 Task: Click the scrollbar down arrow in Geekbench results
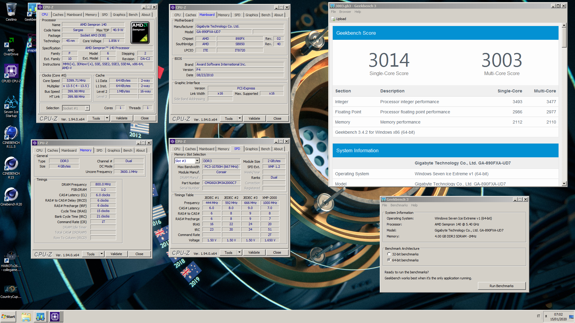coord(564,184)
